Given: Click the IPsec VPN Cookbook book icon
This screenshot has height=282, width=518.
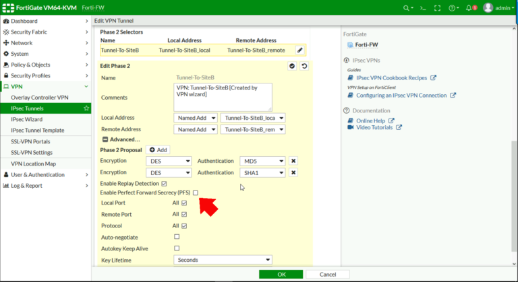Looking at the screenshot, I should (351, 78).
